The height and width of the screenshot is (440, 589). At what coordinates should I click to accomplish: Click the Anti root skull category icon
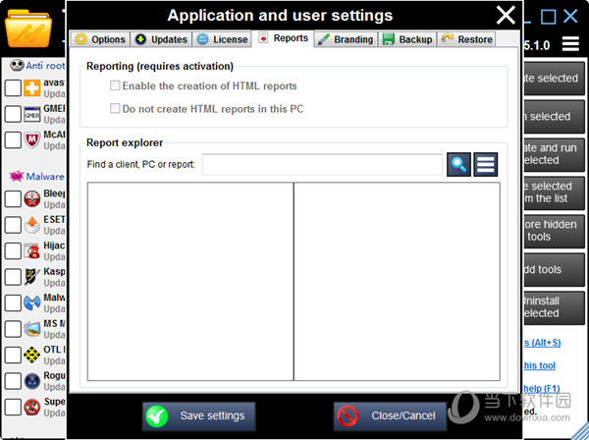[17, 66]
